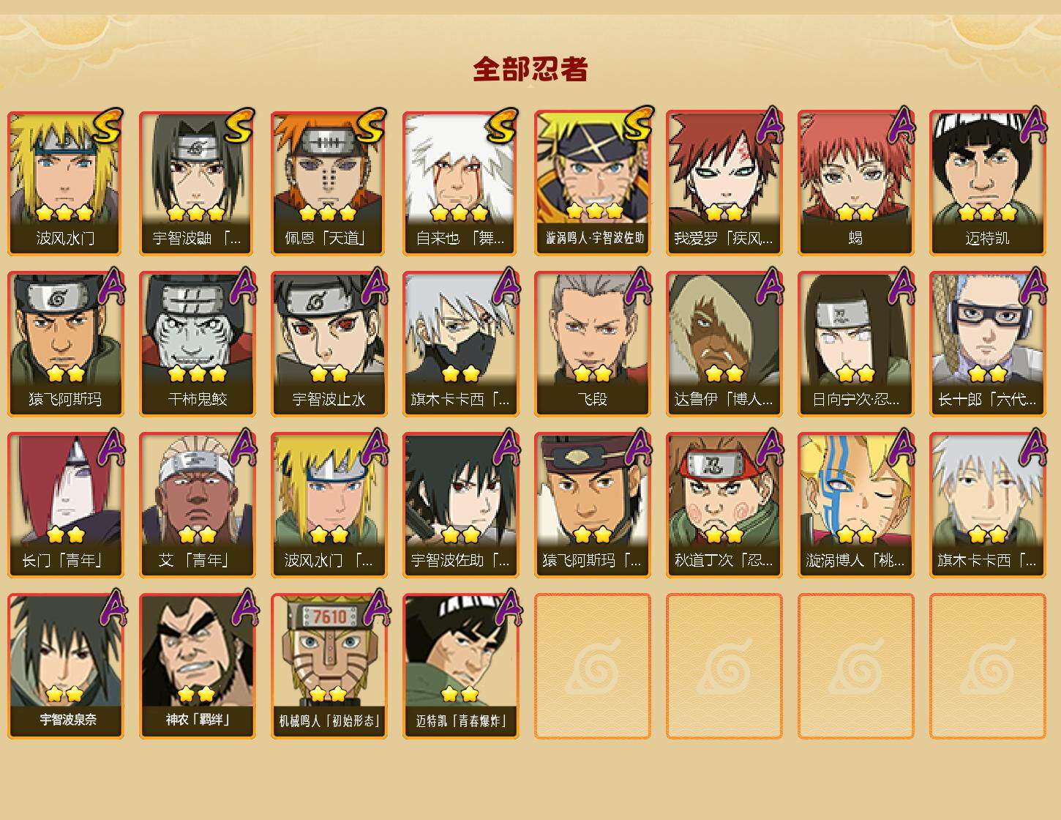The width and height of the screenshot is (1061, 820).
Task: Select the 飞段 ninja card
Action: 593,344
